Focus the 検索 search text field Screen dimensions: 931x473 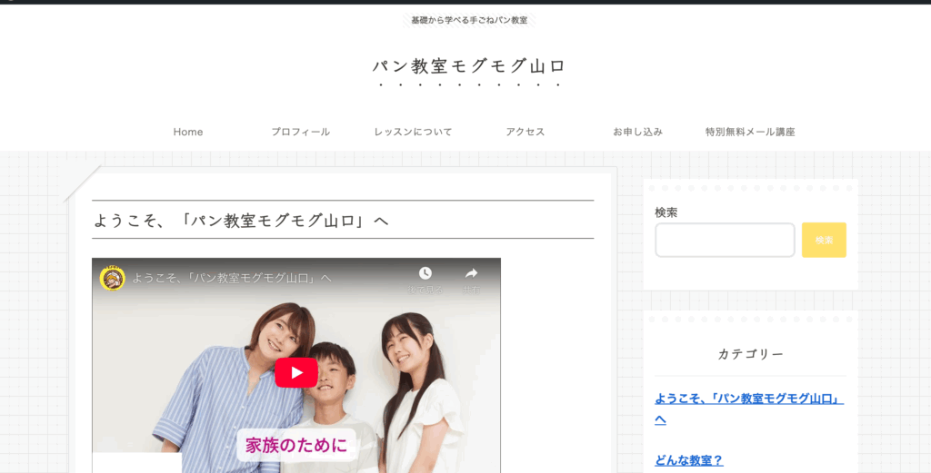point(725,240)
